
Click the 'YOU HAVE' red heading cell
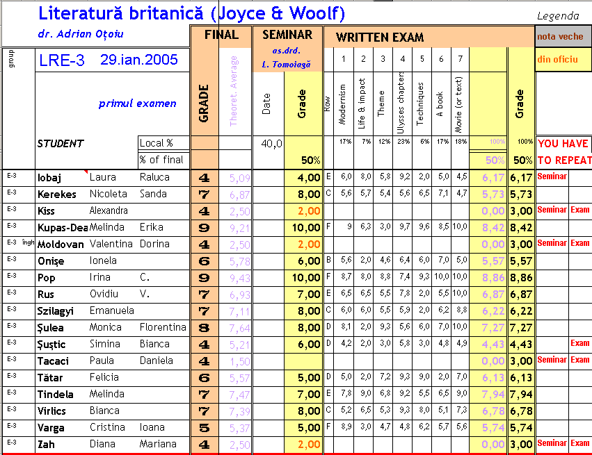click(563, 144)
